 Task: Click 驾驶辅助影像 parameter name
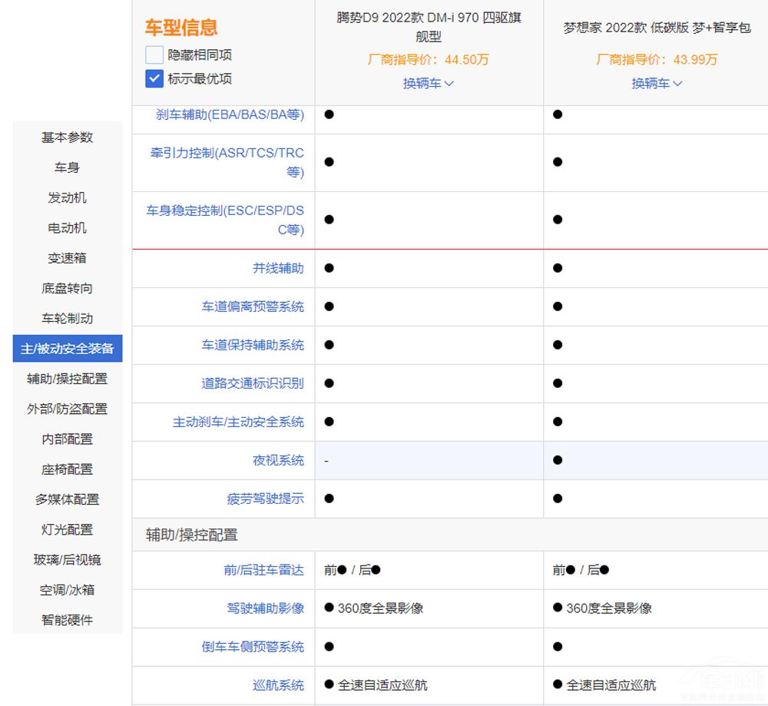tap(265, 608)
